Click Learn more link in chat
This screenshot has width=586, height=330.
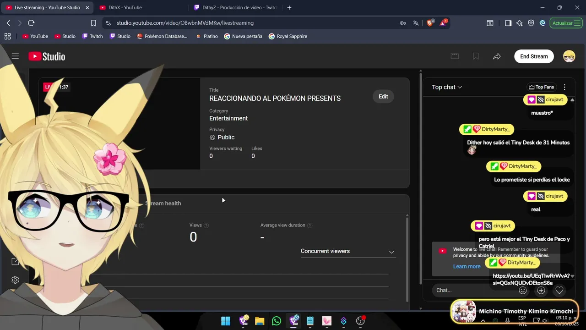[x=467, y=266]
